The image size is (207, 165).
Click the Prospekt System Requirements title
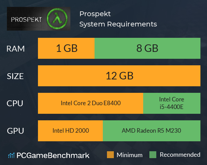coord(118,19)
